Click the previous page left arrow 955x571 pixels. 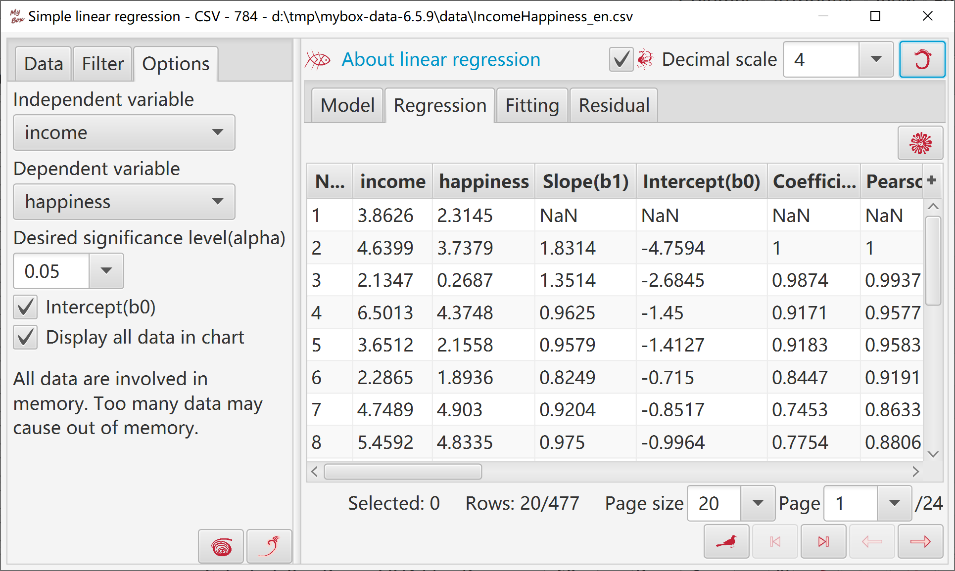point(872,542)
